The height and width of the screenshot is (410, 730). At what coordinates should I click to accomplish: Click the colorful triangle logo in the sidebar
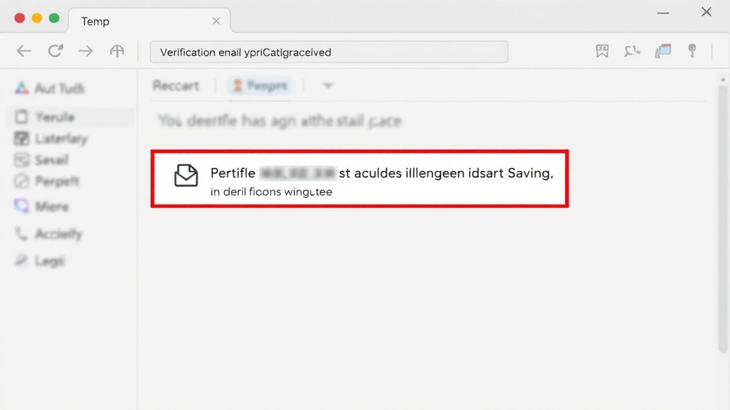tap(22, 88)
